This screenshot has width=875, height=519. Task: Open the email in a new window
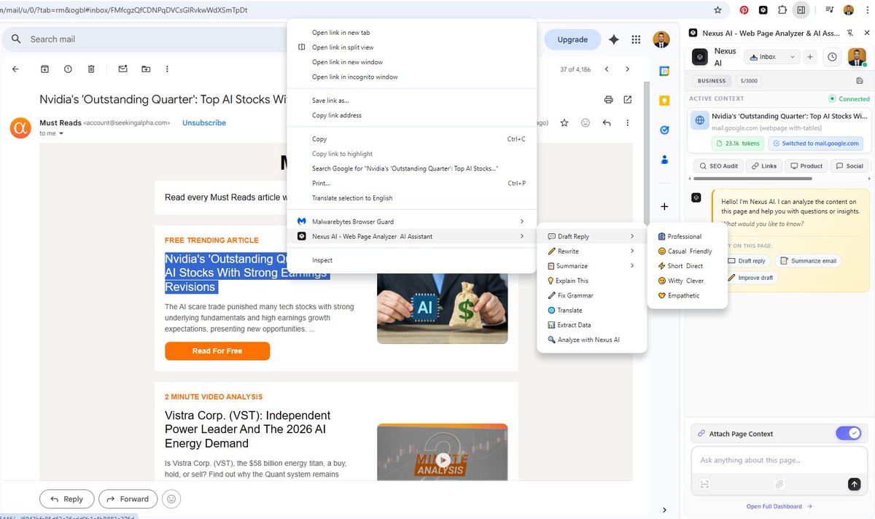click(x=628, y=100)
